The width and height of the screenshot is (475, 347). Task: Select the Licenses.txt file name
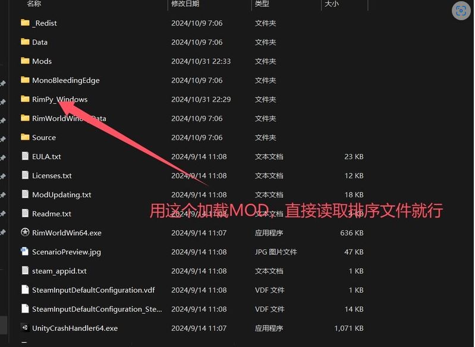[x=52, y=175]
